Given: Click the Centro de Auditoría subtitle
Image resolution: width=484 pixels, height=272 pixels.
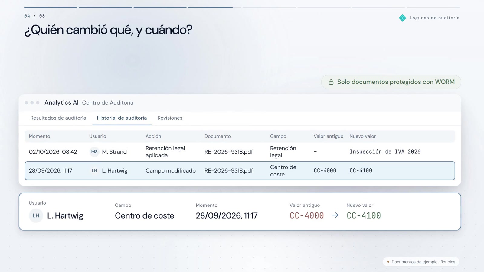Looking at the screenshot, I should click(108, 103).
